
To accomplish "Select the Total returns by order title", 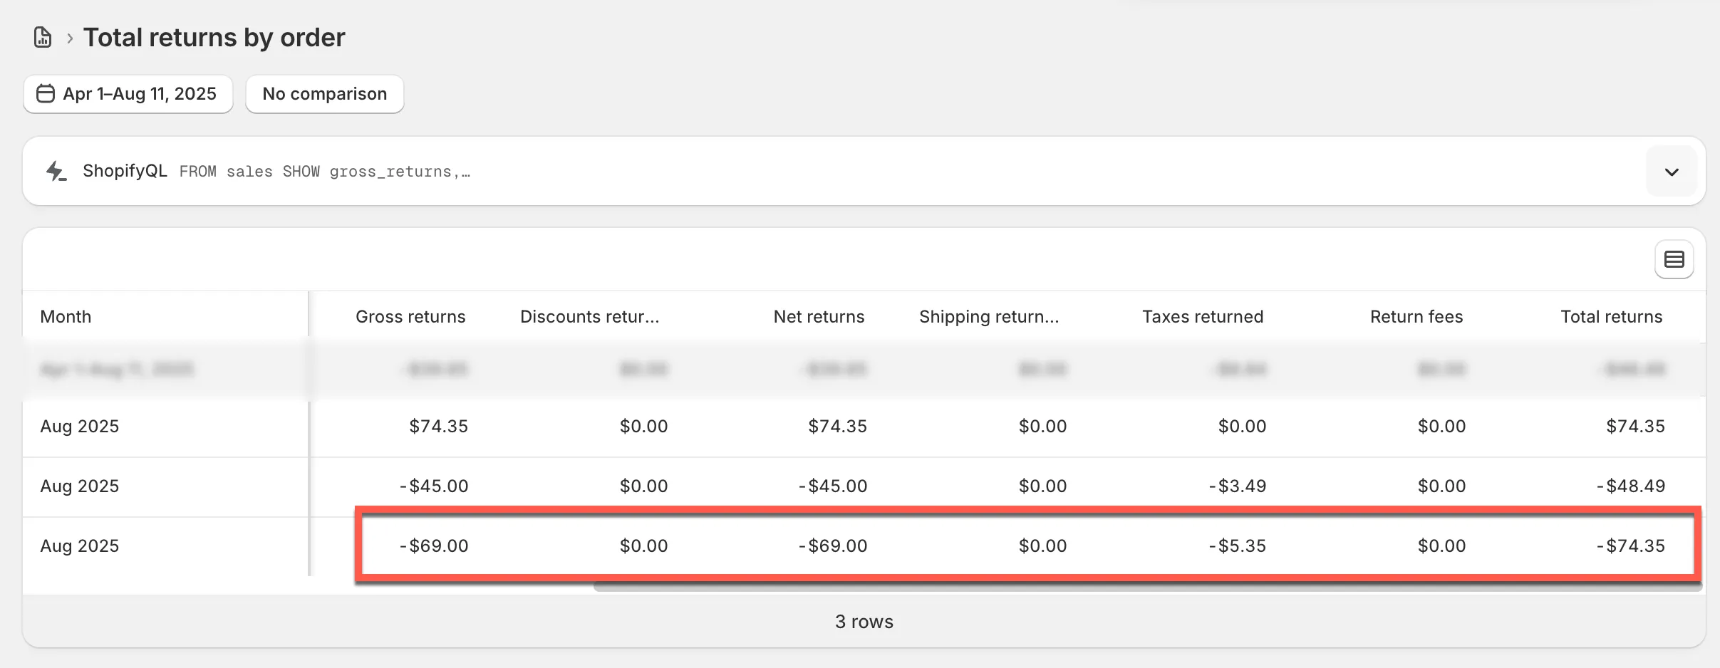I will pos(214,36).
